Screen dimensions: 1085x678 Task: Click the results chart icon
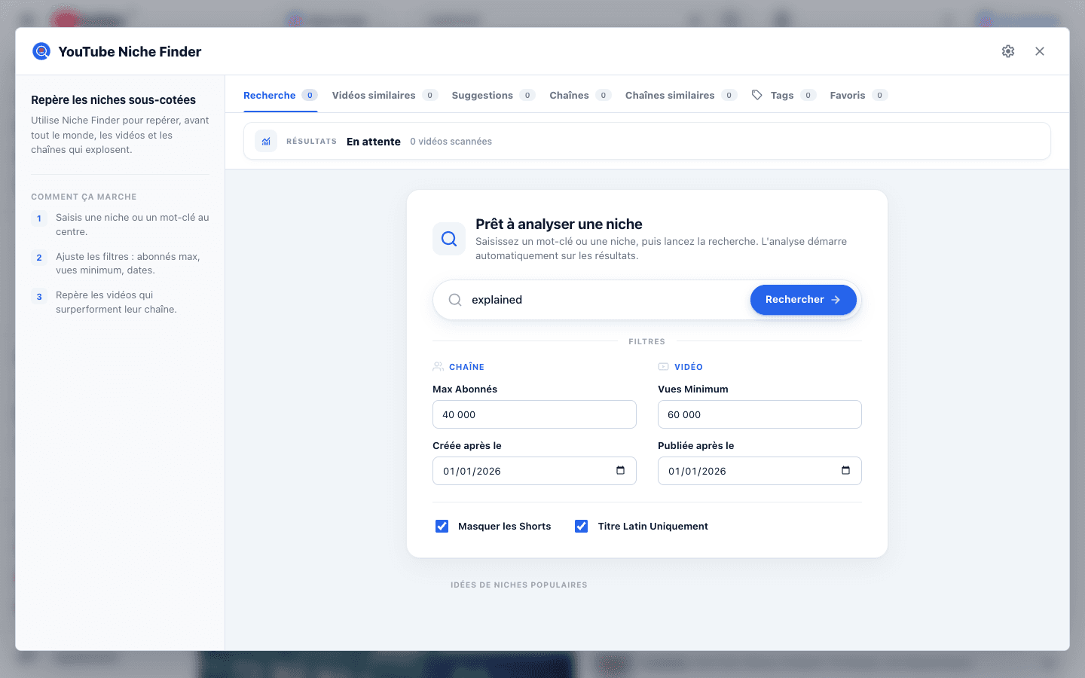tap(266, 141)
